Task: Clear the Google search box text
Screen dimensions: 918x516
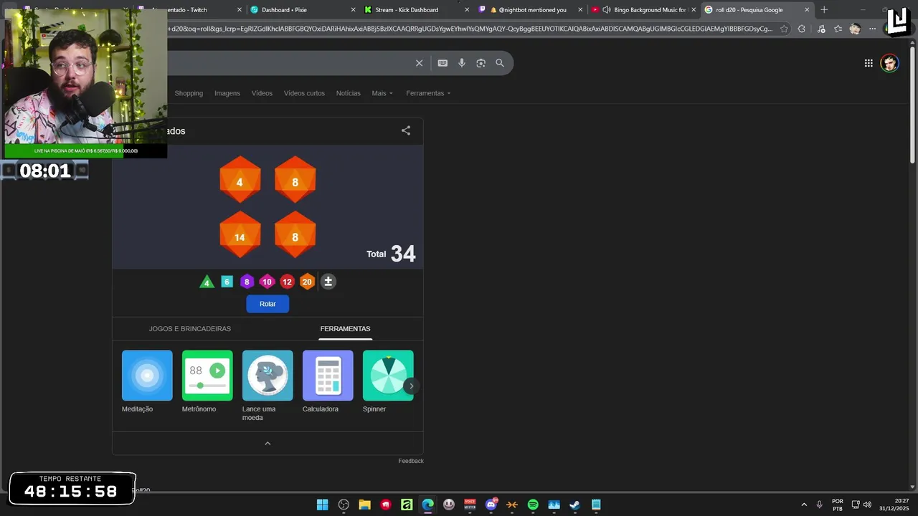Action: click(x=420, y=63)
